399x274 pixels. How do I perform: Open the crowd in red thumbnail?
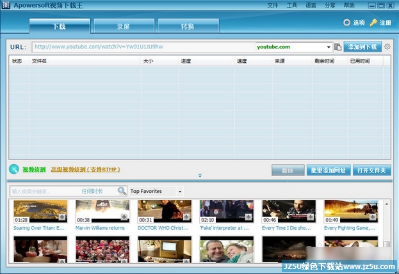point(102,249)
